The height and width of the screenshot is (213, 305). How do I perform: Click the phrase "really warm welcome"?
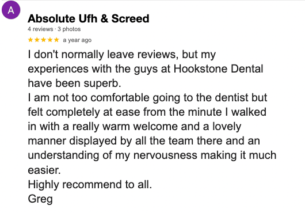[125, 127]
